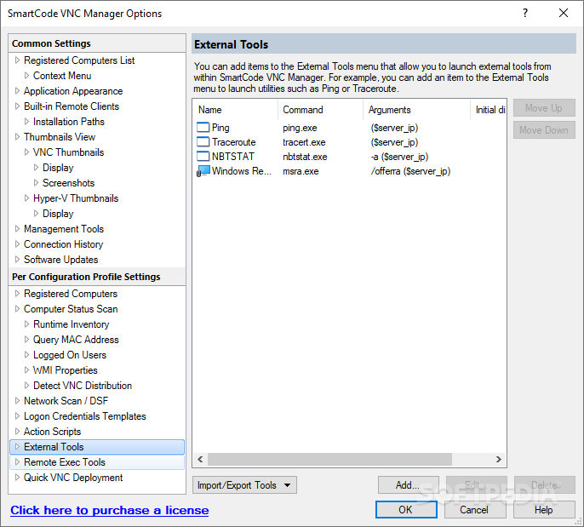Click the Ping tool icon
Viewport: 584px width, 527px height.
tap(203, 128)
